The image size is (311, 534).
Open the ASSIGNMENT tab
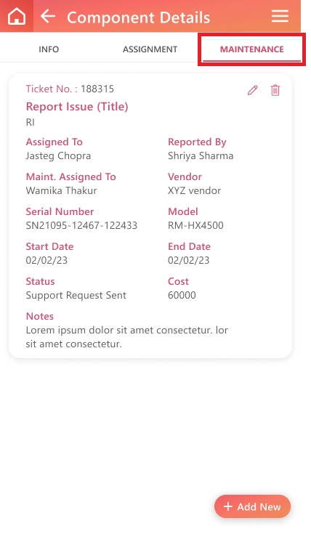coord(150,49)
